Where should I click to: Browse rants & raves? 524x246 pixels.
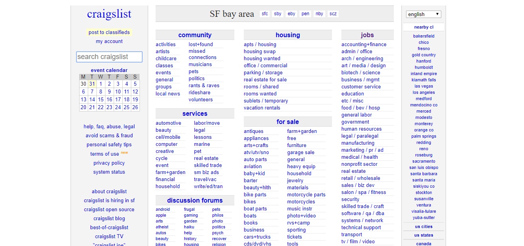[204, 86]
